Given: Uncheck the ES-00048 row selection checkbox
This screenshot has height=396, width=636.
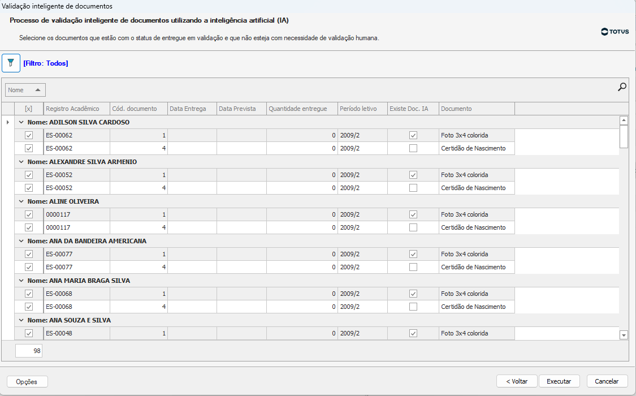Looking at the screenshot, I should [x=29, y=333].
